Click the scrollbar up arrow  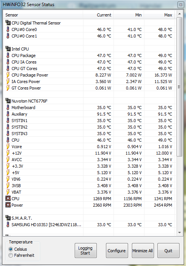[x=180, y=14]
